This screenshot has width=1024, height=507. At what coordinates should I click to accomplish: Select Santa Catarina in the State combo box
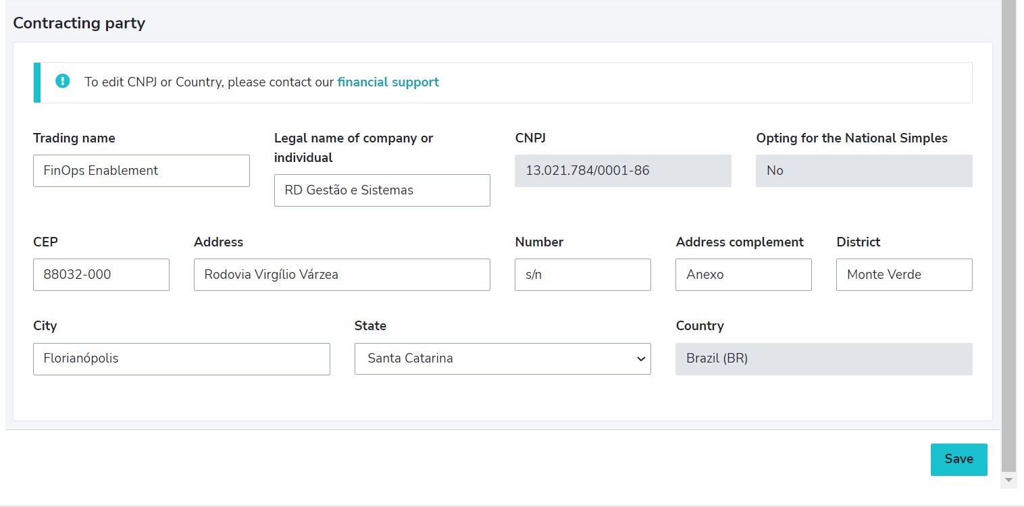pos(503,358)
